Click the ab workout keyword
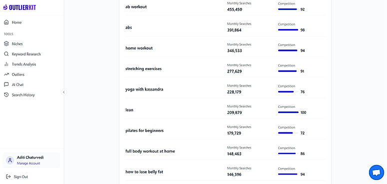Viewport: 387px width, 184px height. tap(136, 7)
